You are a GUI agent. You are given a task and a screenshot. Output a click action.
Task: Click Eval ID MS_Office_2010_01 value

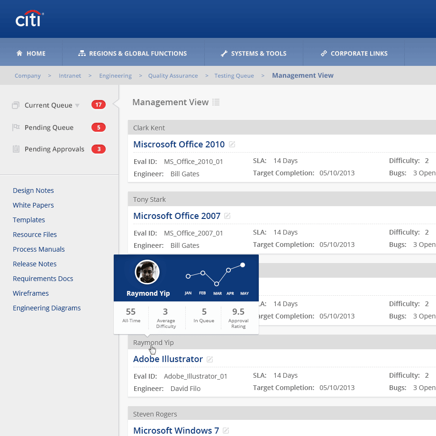click(x=193, y=162)
